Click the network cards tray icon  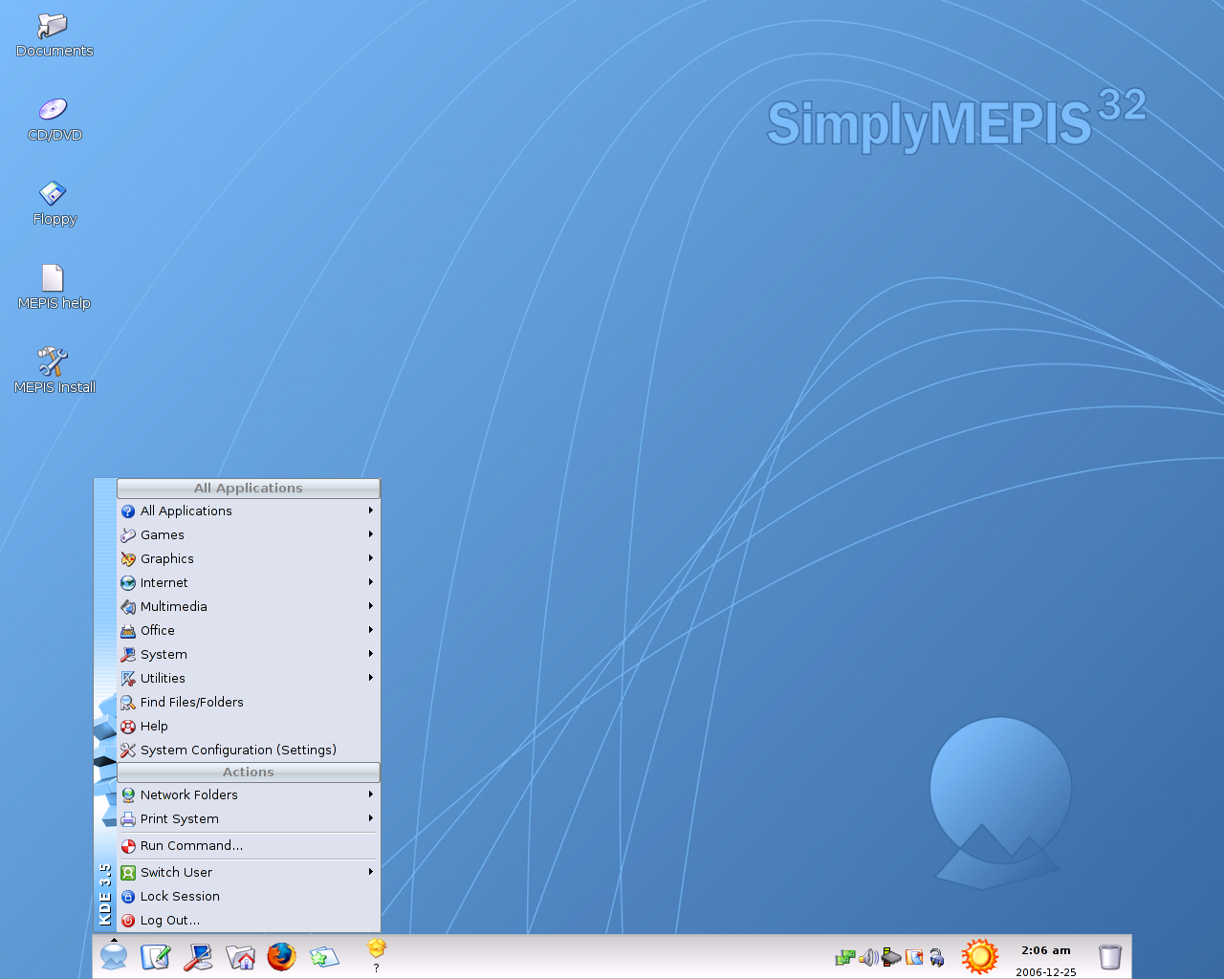click(844, 957)
